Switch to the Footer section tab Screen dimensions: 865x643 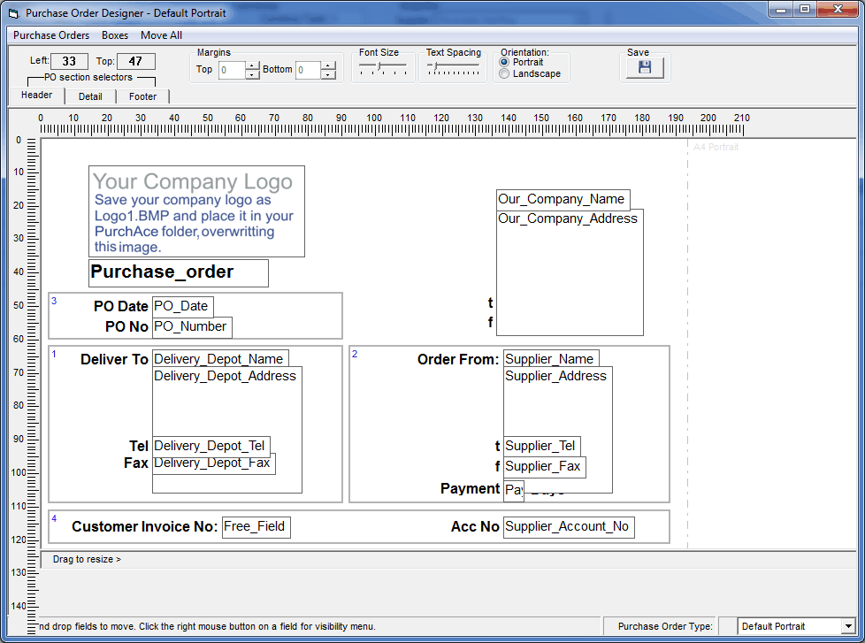(142, 96)
